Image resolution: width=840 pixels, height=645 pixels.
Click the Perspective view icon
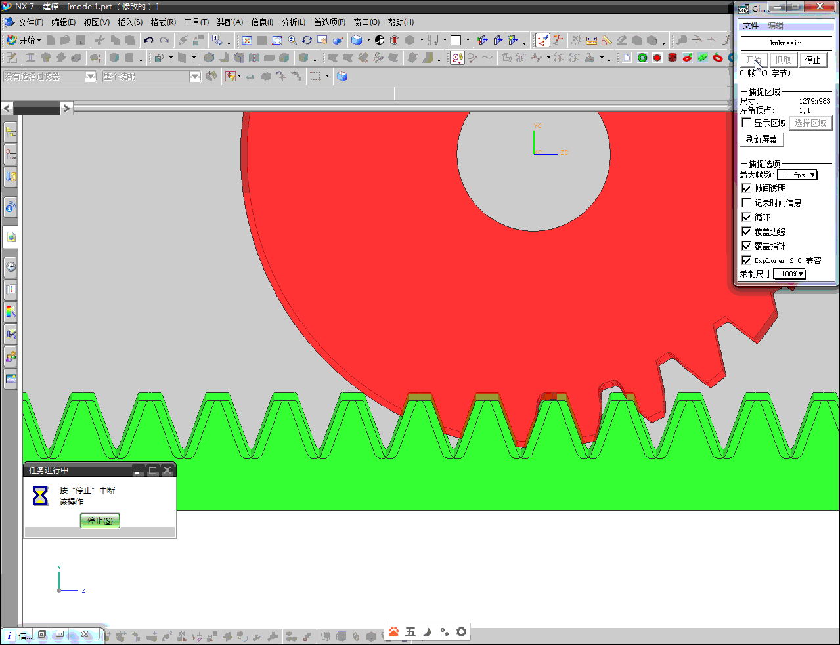[x=338, y=40]
